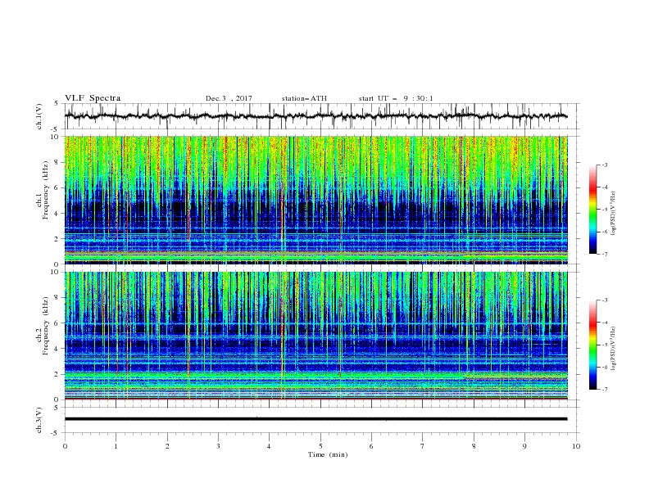This screenshot has width=649, height=501.
Task: Click the ch.2 color scale bar
Action: tap(592, 345)
